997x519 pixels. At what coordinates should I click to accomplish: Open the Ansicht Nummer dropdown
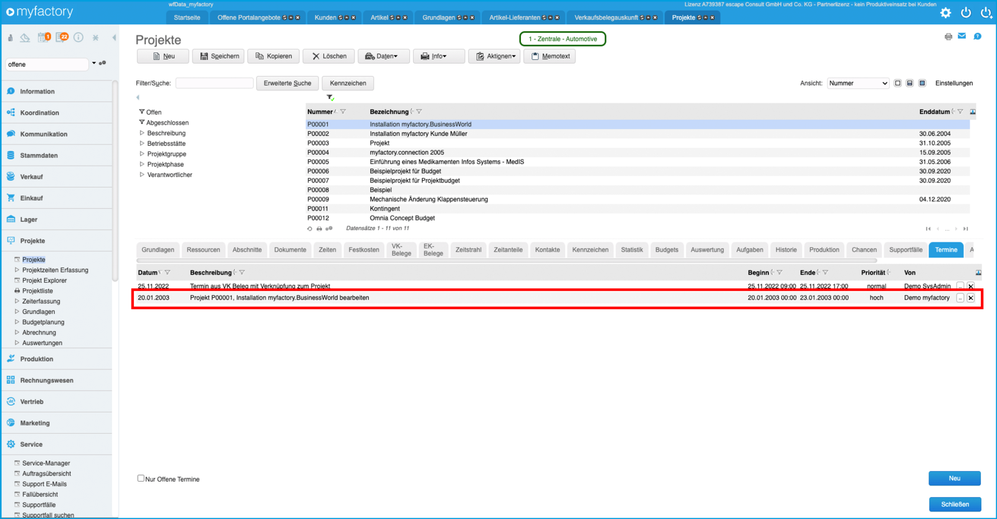[x=857, y=83]
